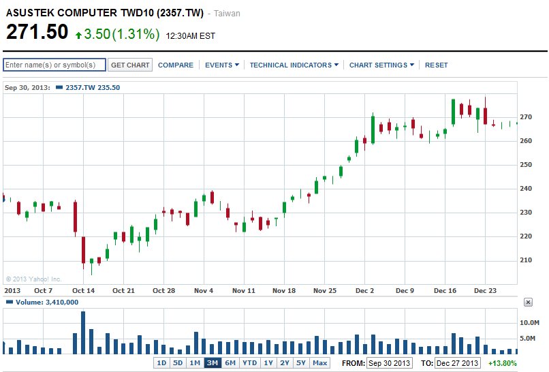The image size is (549, 372).
Task: Click the 210 price axis label
Action: [x=526, y=260]
